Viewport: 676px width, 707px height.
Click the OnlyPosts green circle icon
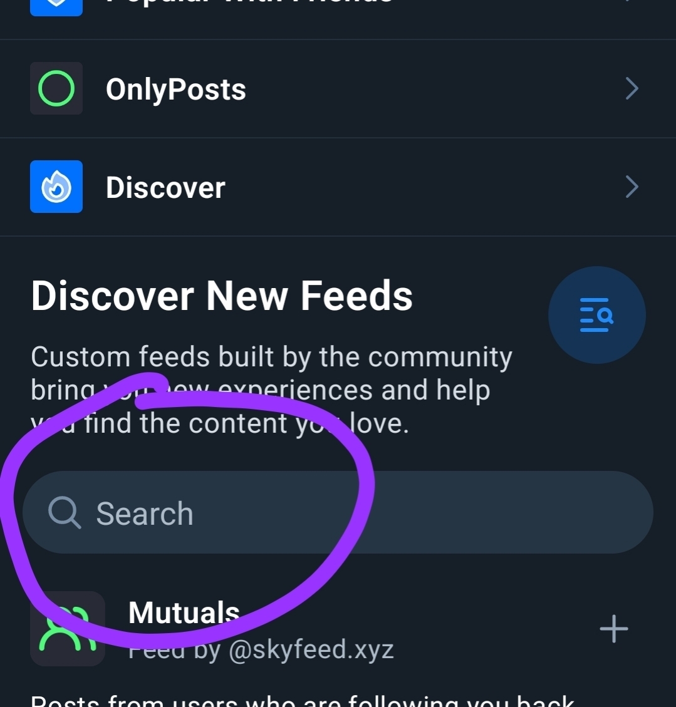tap(56, 88)
